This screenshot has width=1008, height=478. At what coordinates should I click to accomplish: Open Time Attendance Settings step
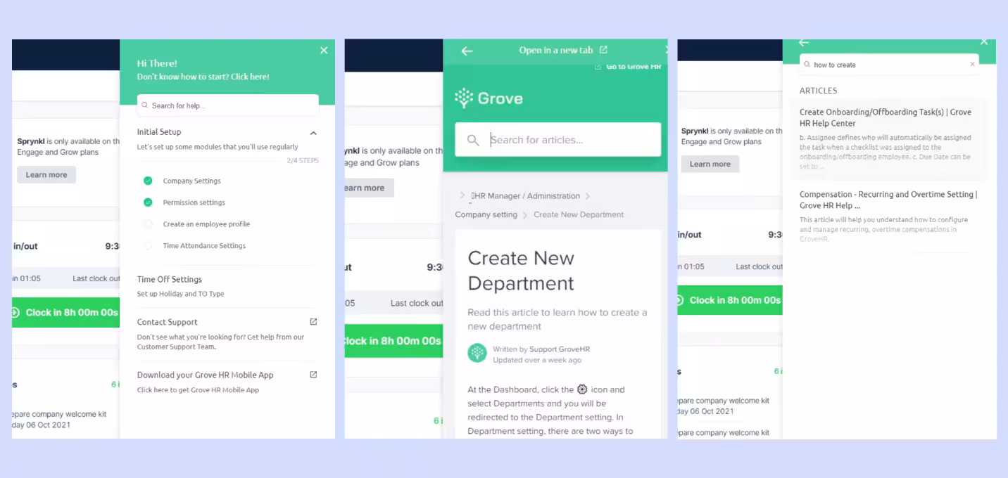[204, 246]
